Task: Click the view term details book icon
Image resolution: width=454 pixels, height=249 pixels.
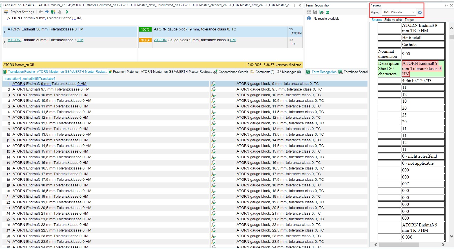Action: 309,12
